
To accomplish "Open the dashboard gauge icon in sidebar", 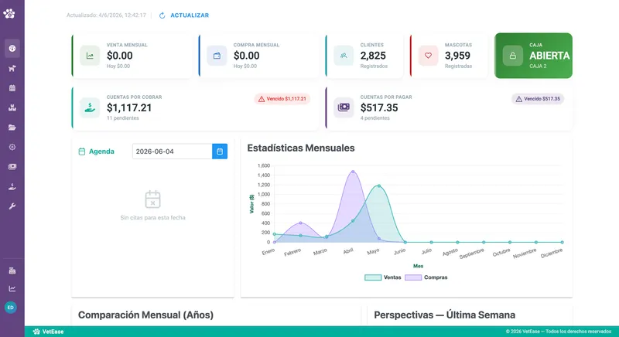I will (x=12, y=49).
